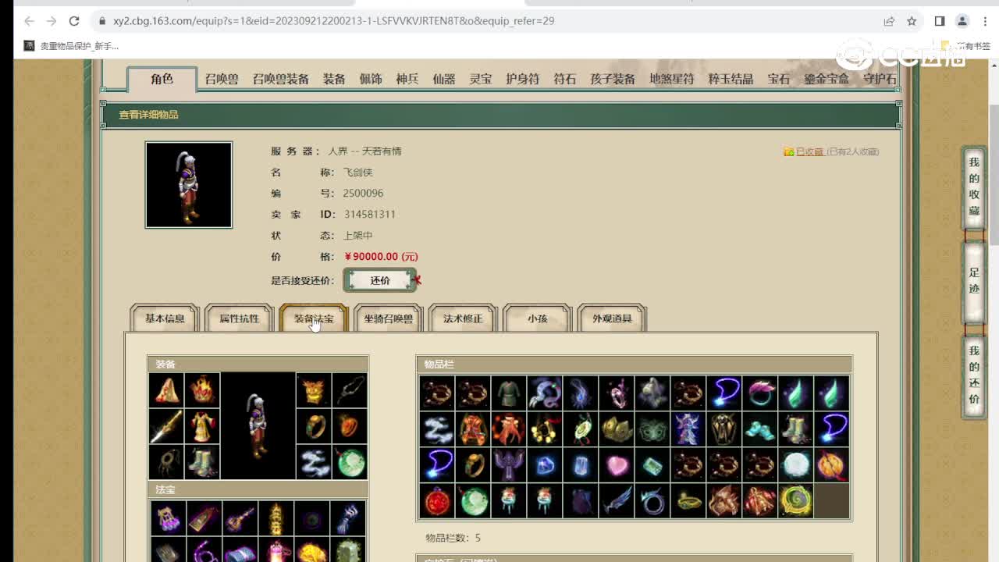Go to the 佩饰 category
The width and height of the screenshot is (999, 562).
pyautogui.click(x=371, y=79)
